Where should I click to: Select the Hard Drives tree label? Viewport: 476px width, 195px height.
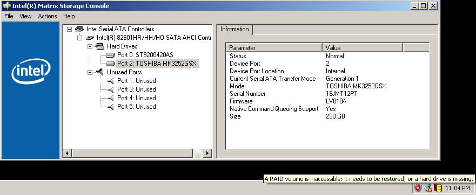click(122, 46)
